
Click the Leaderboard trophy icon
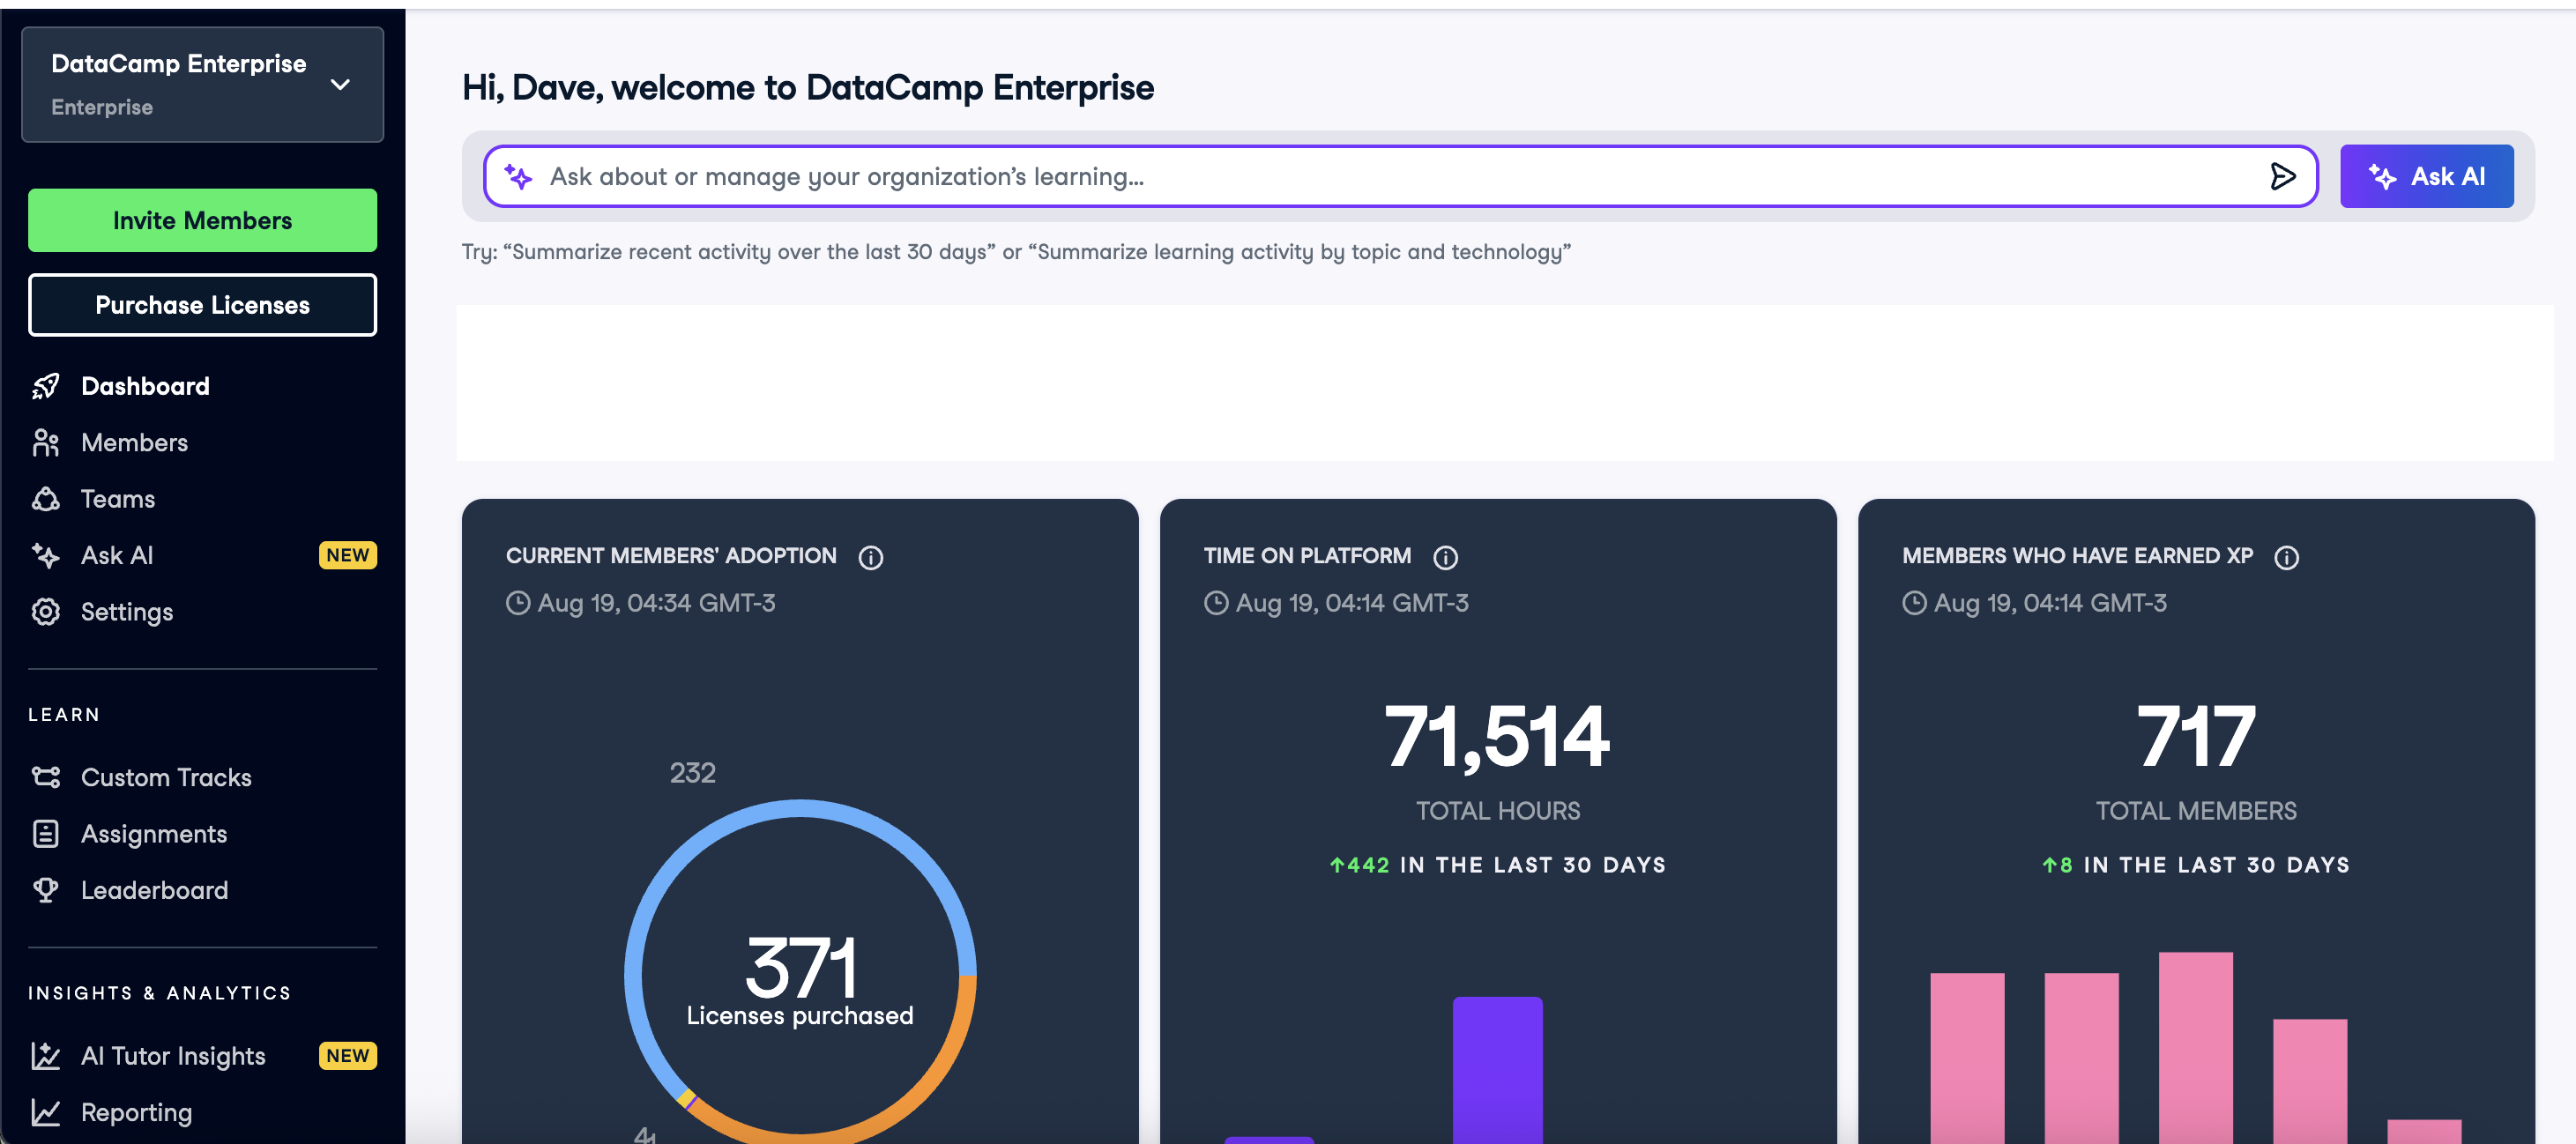pyautogui.click(x=46, y=889)
